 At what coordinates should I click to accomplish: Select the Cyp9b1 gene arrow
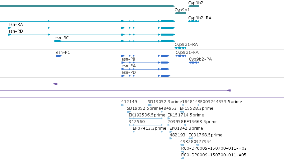(180, 13)
